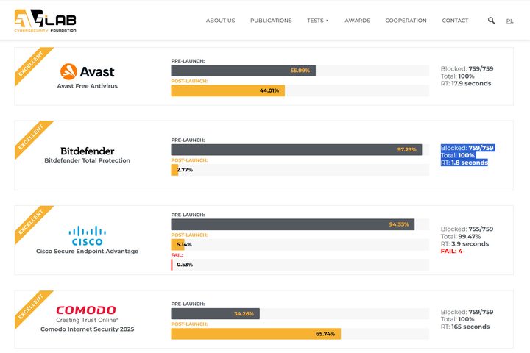Click the Cisco logo

87,236
